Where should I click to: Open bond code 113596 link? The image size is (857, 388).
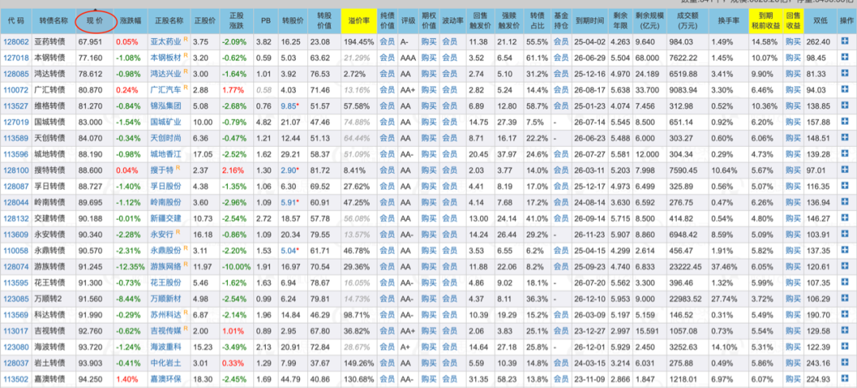pyautogui.click(x=16, y=155)
